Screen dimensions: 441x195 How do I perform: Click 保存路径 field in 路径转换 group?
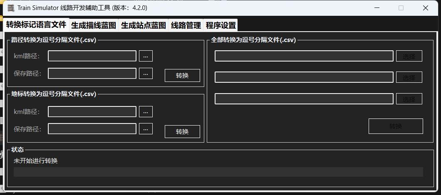click(92, 74)
